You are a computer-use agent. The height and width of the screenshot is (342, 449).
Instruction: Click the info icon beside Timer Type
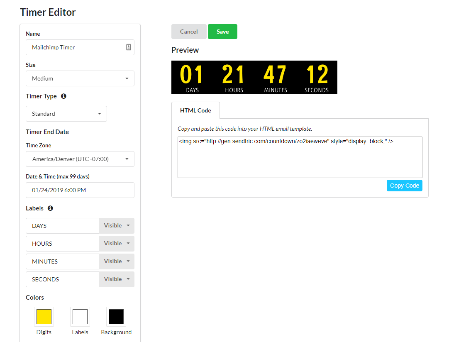63,96
